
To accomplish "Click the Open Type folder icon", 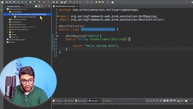I will pos(62,2).
